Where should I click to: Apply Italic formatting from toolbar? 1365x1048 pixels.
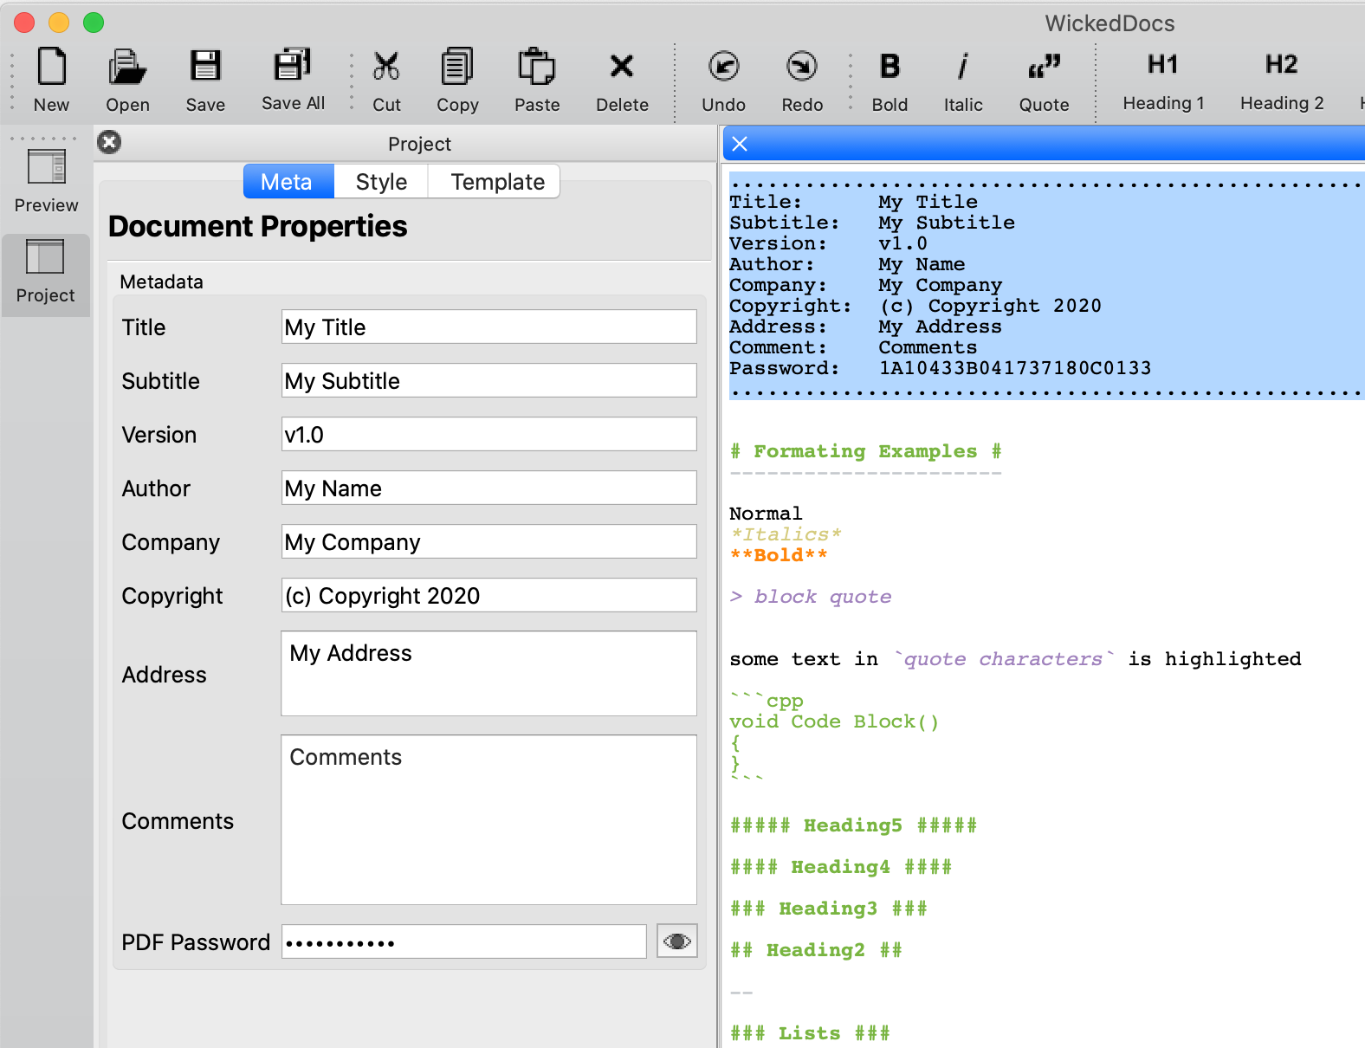coord(962,68)
